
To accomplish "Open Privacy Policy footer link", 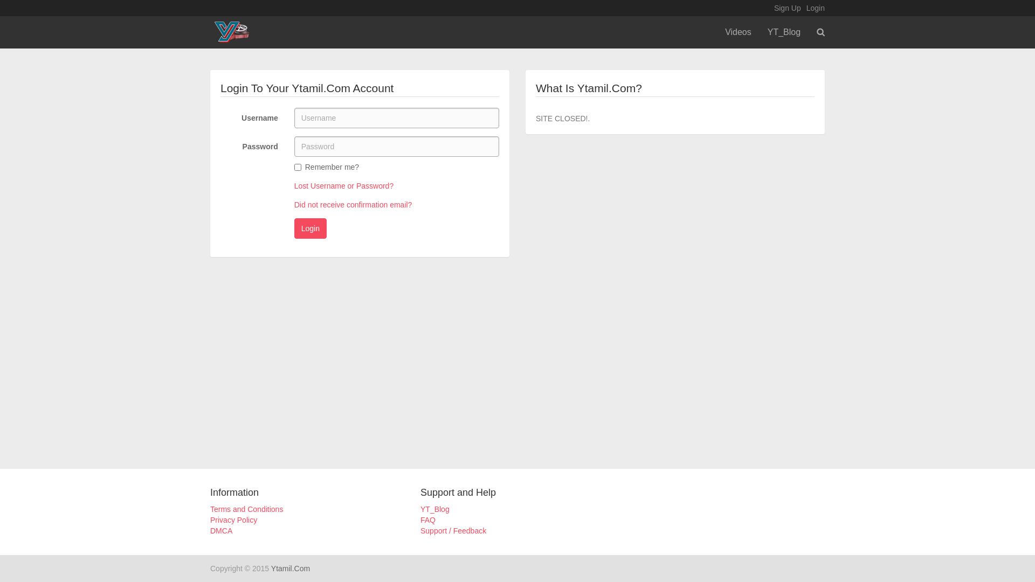I will click(233, 520).
